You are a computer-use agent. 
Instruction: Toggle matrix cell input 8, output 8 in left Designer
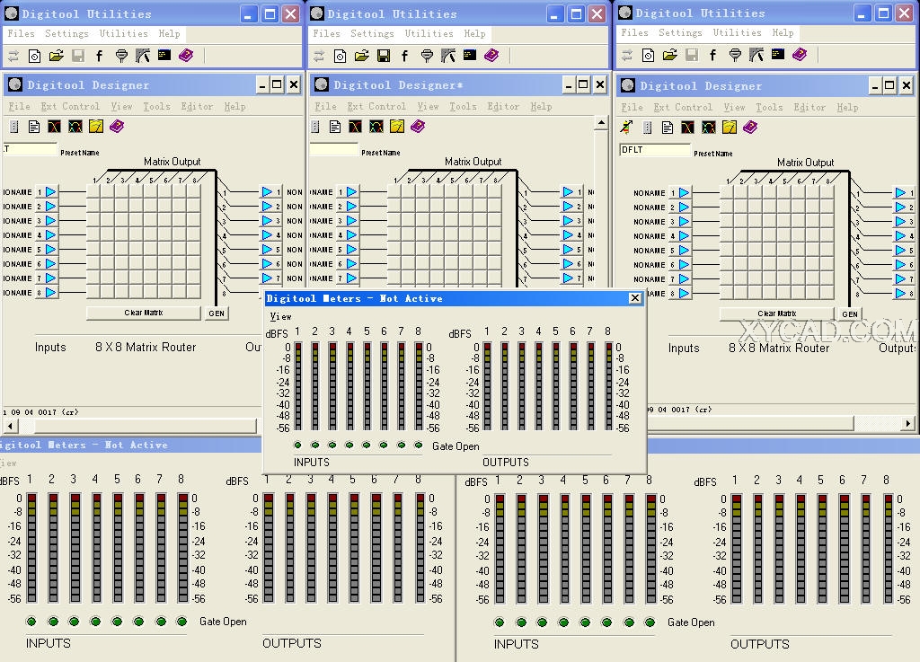194,292
